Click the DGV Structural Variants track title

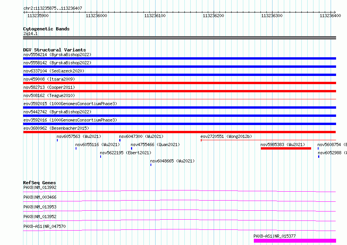click(x=55, y=50)
